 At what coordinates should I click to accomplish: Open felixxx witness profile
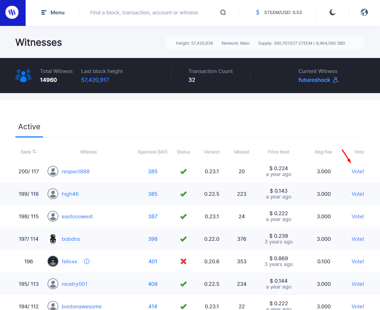(69, 261)
